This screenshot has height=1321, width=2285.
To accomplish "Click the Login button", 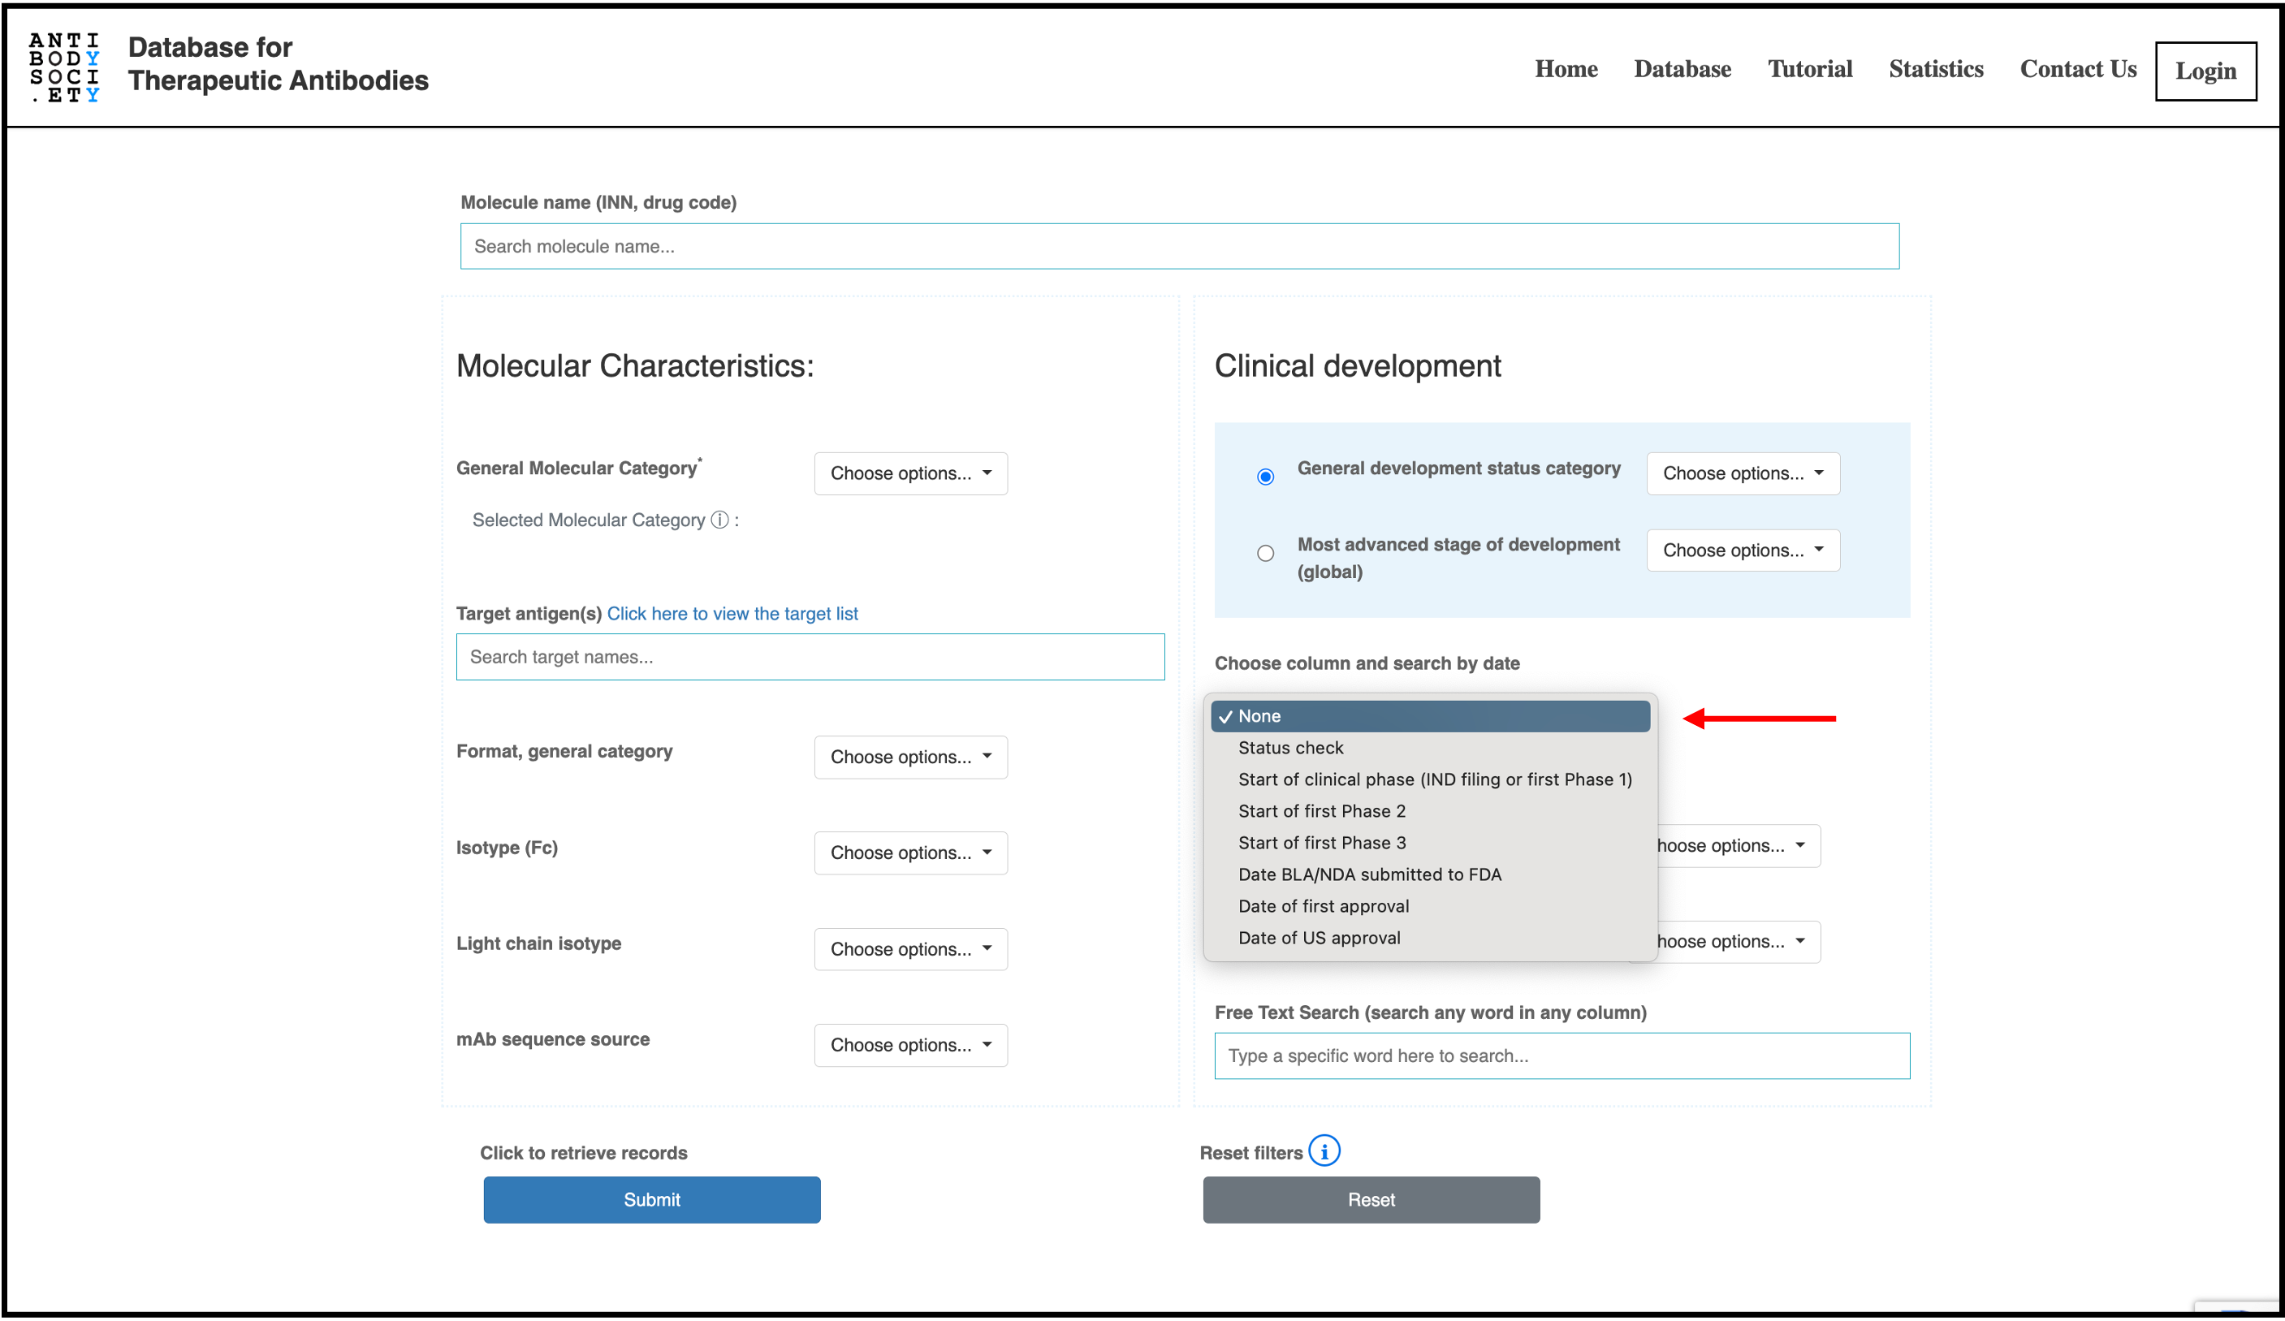I will tap(2205, 71).
